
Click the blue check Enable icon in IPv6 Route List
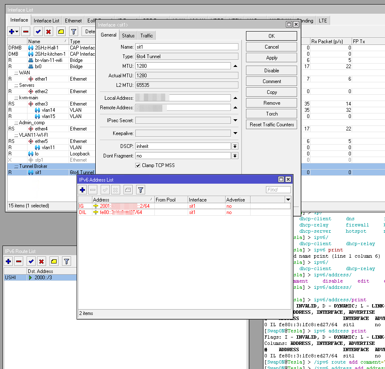click(30, 261)
